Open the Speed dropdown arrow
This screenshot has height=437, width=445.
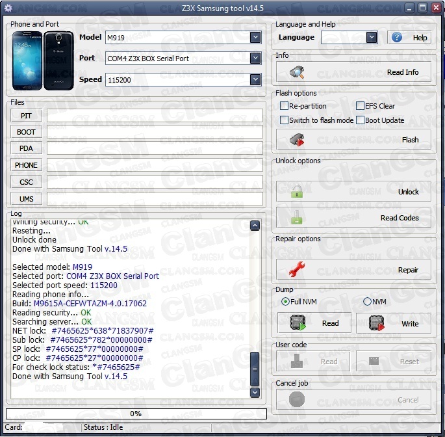point(255,79)
